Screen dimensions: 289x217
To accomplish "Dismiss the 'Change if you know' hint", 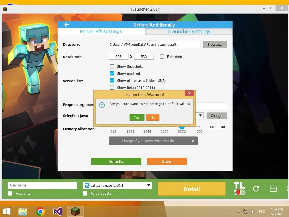I will 193,141.
